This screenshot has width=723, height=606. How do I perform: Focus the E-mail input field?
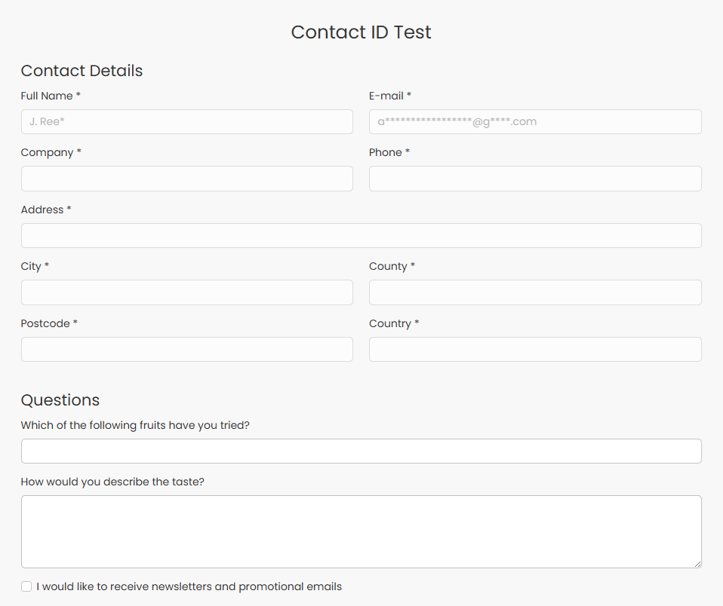pos(535,121)
